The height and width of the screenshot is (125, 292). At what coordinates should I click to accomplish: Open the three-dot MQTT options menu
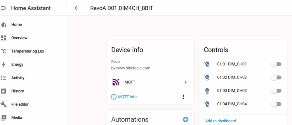[183, 97]
